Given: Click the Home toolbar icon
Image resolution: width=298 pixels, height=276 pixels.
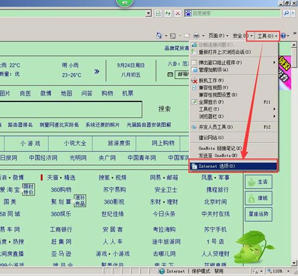Looking at the screenshot, I should (159, 36).
